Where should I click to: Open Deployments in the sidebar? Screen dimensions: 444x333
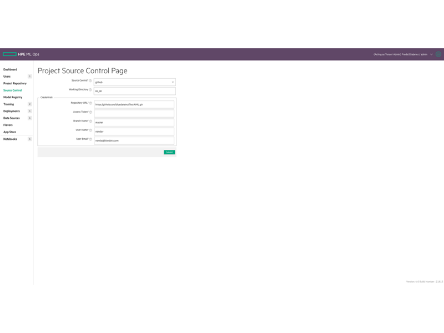point(12,112)
